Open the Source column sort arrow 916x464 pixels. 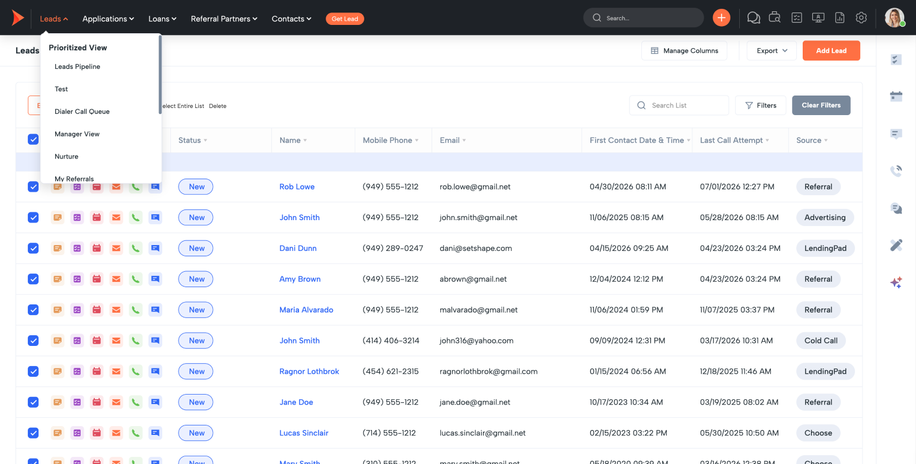point(826,141)
